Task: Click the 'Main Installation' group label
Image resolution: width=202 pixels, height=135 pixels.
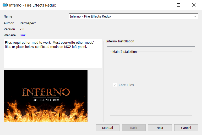Action: coord(124,52)
